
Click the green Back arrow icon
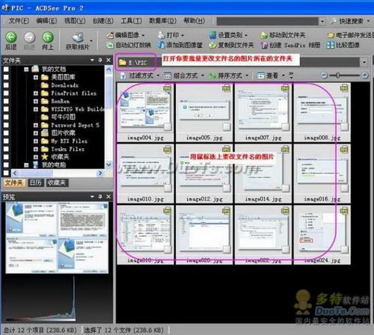click(11, 37)
